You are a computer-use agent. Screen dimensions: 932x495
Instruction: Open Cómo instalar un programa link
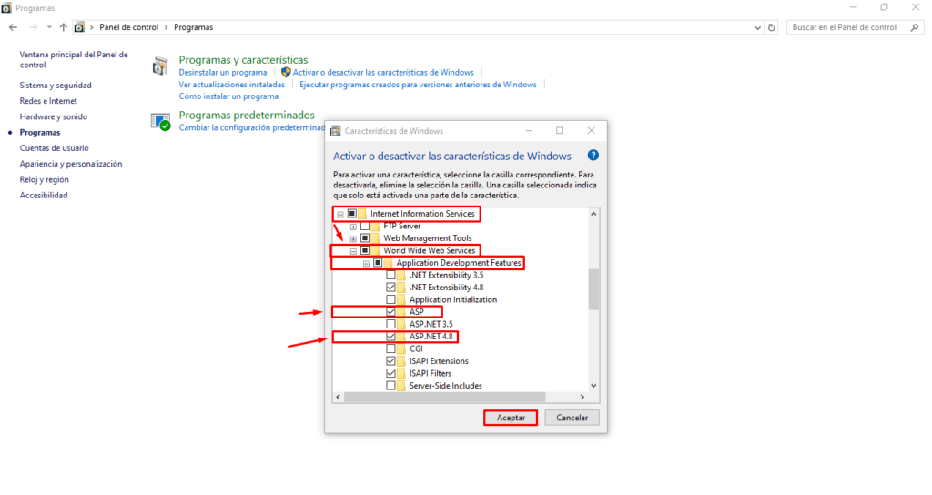tap(228, 96)
